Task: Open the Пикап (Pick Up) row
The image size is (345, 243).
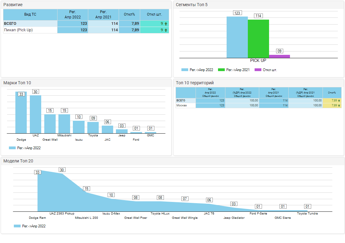Action: point(18,30)
